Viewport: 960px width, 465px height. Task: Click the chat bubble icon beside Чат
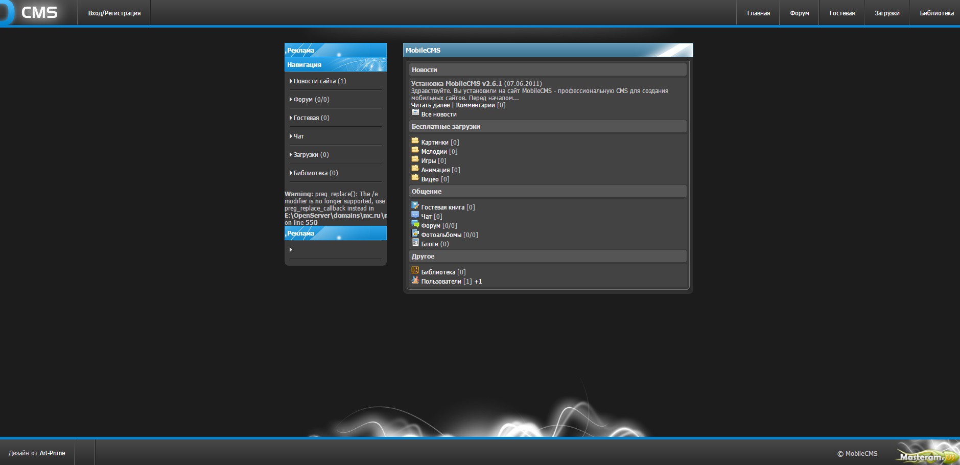tap(415, 215)
